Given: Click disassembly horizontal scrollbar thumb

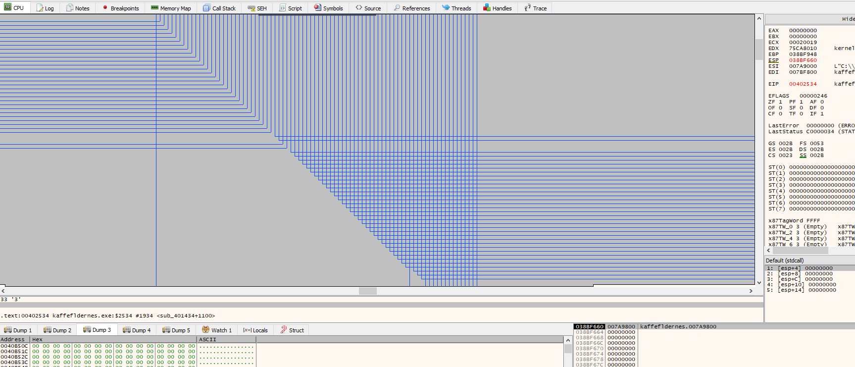Looking at the screenshot, I should click(368, 291).
